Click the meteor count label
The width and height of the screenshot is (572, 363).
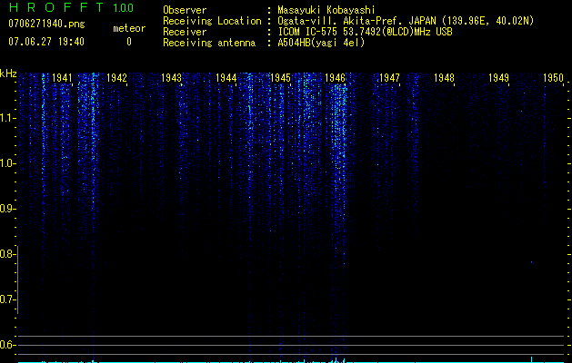coord(129,28)
